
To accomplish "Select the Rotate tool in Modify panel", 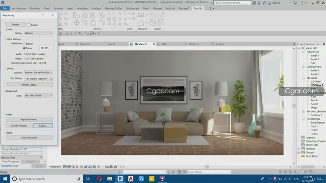I will coord(93,23).
